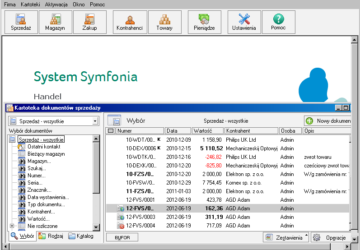Select the row with value -246,82
Image resolution: width=360 pixels, height=250 pixels.
coord(227,157)
